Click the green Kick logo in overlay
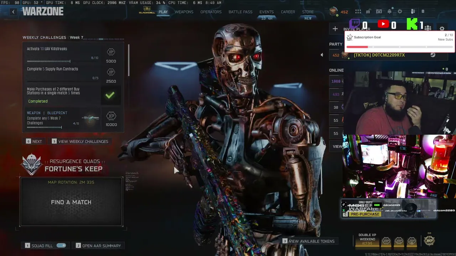The image size is (456, 256). point(412,24)
